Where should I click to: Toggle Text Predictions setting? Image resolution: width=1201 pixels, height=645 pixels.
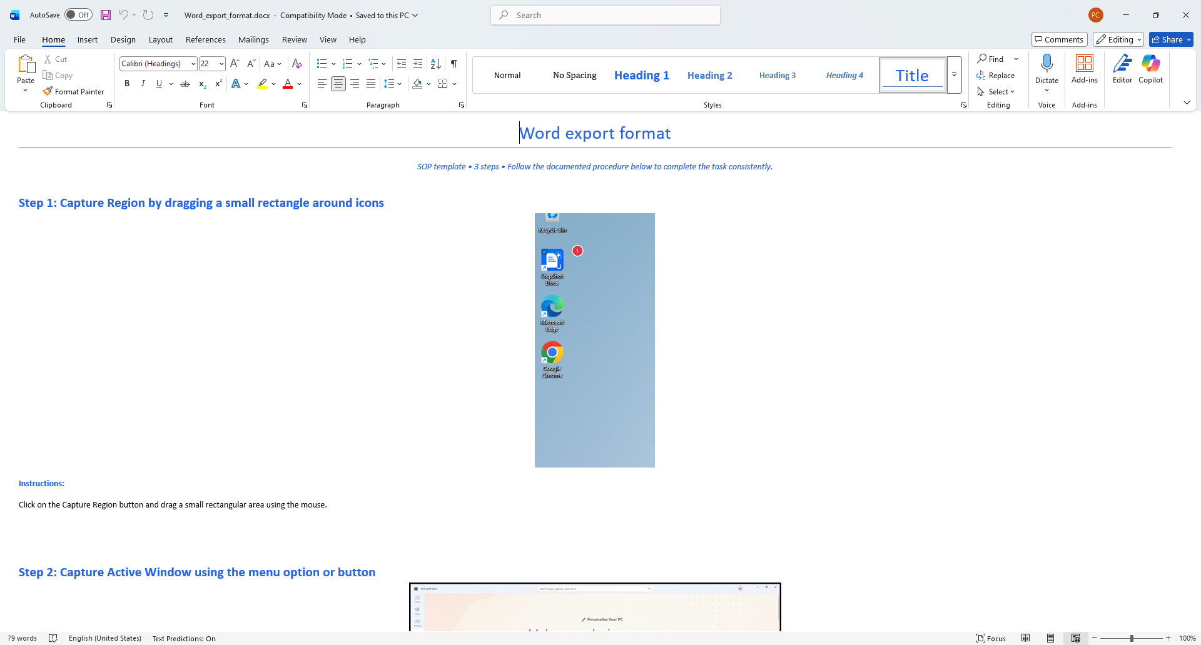pyautogui.click(x=184, y=638)
